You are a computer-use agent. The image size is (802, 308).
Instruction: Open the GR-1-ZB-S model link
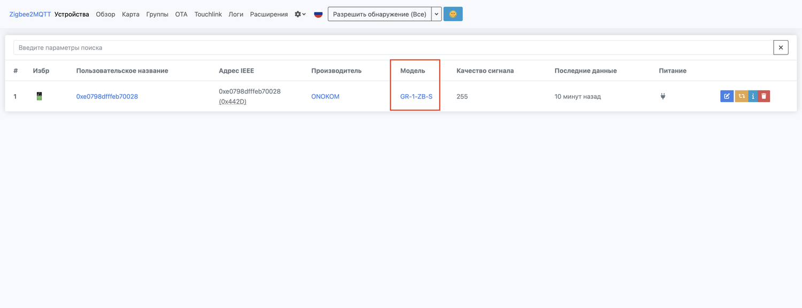coord(416,97)
